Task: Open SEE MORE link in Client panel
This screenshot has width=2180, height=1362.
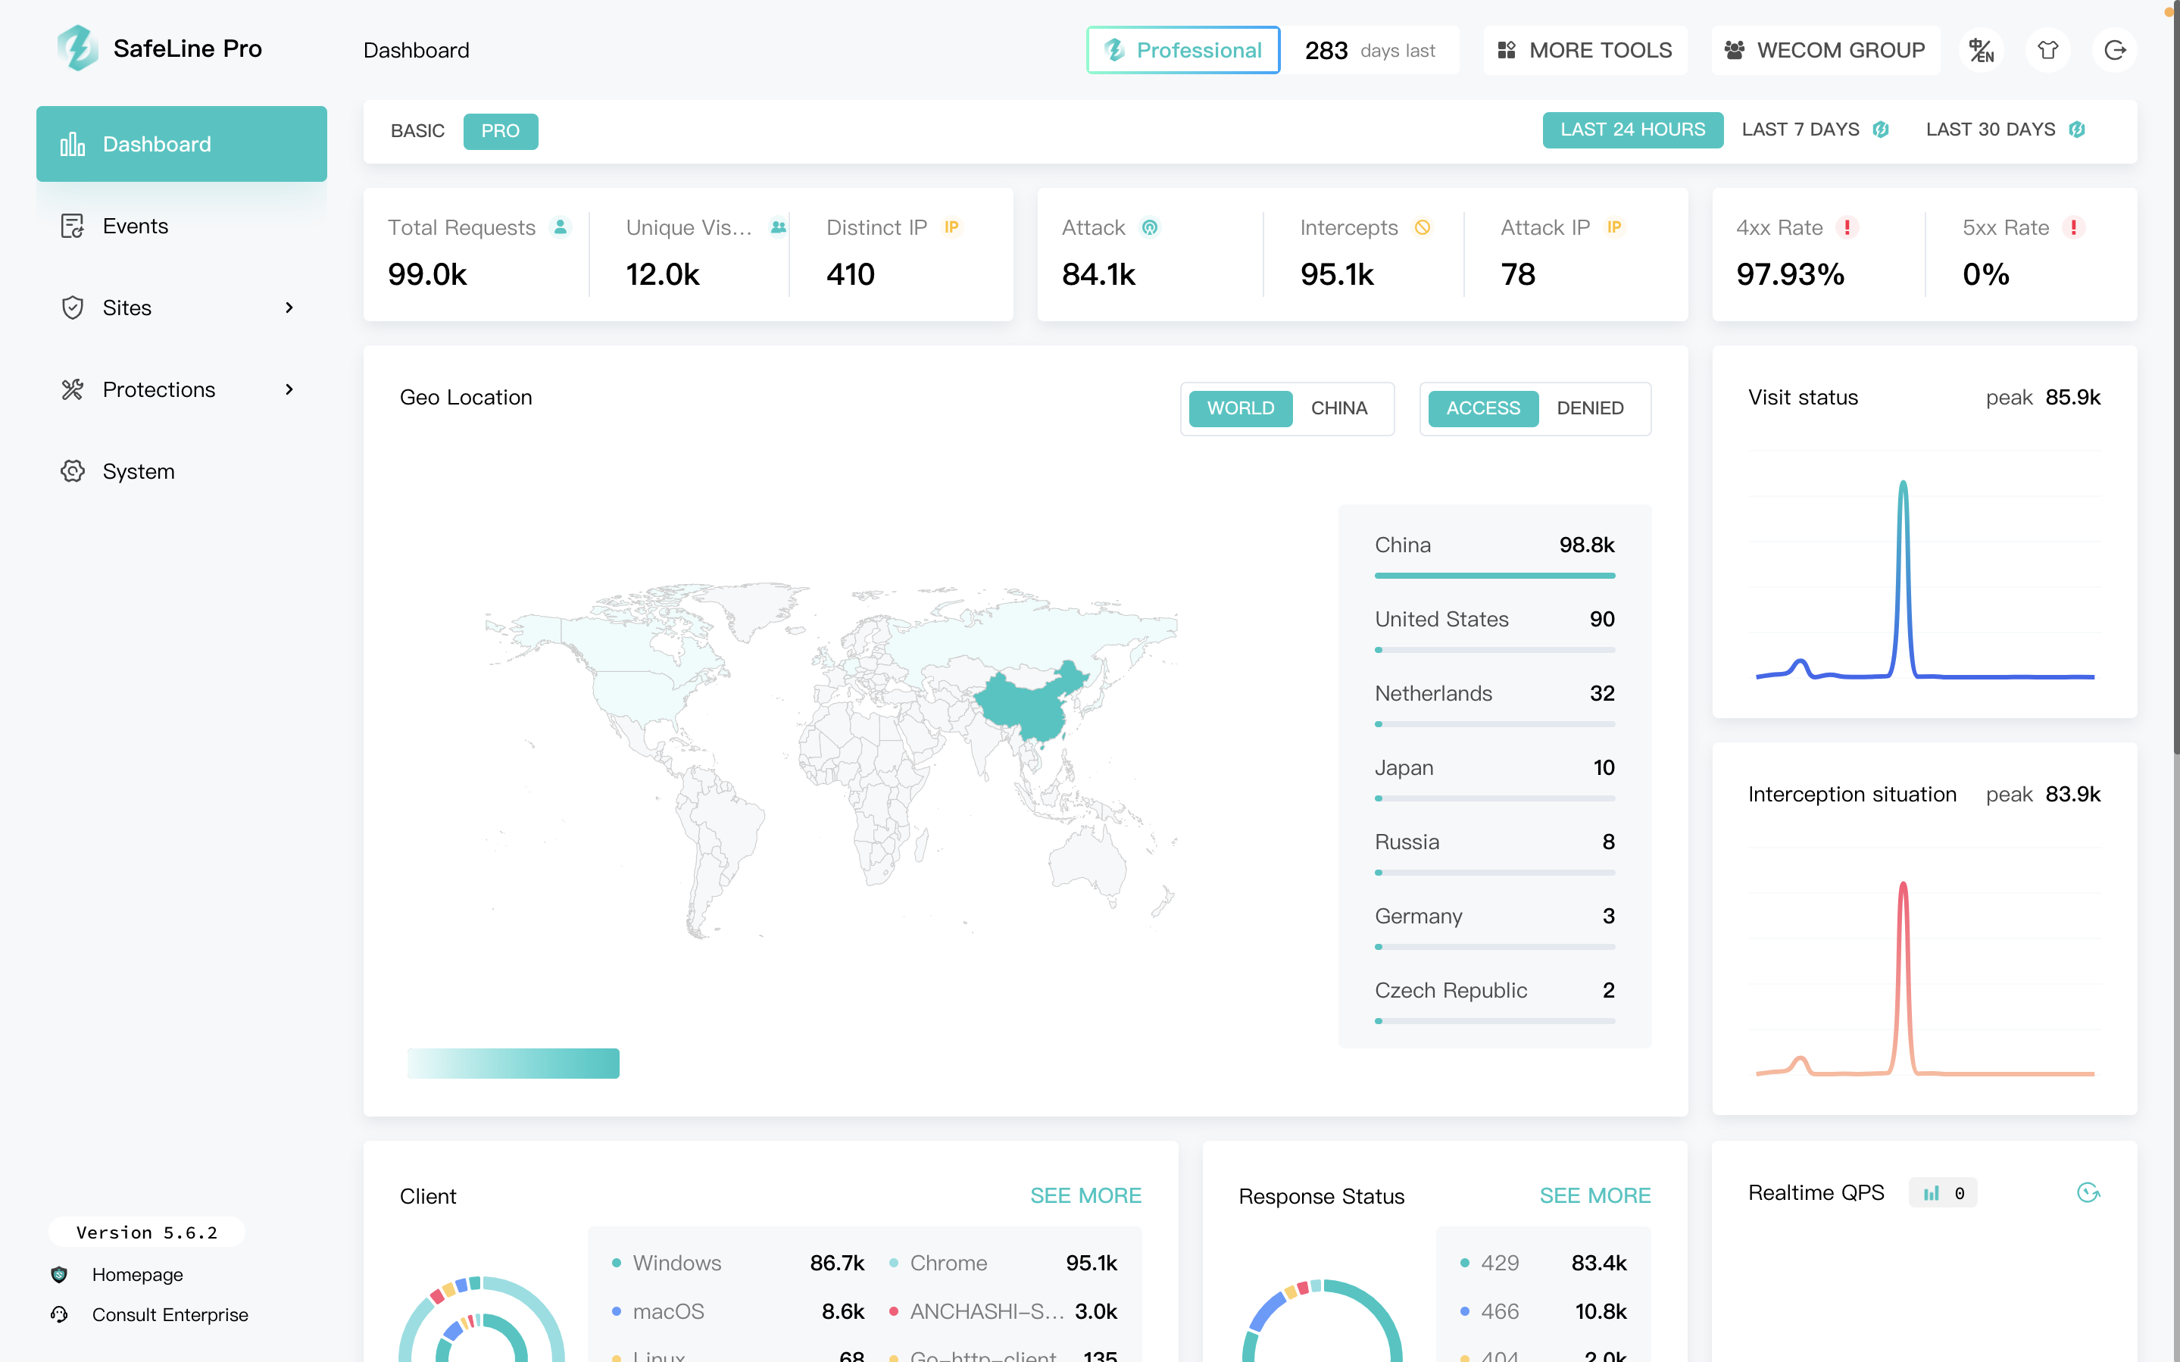Action: (1085, 1195)
